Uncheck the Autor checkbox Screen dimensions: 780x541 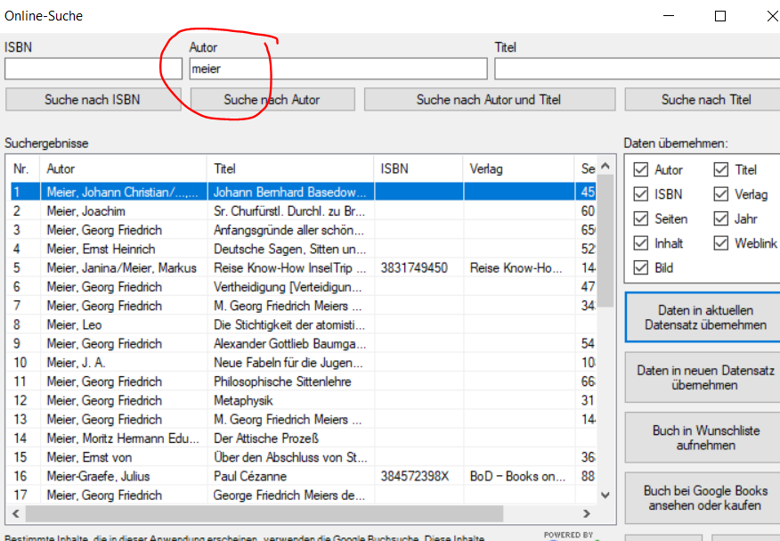coord(640,170)
